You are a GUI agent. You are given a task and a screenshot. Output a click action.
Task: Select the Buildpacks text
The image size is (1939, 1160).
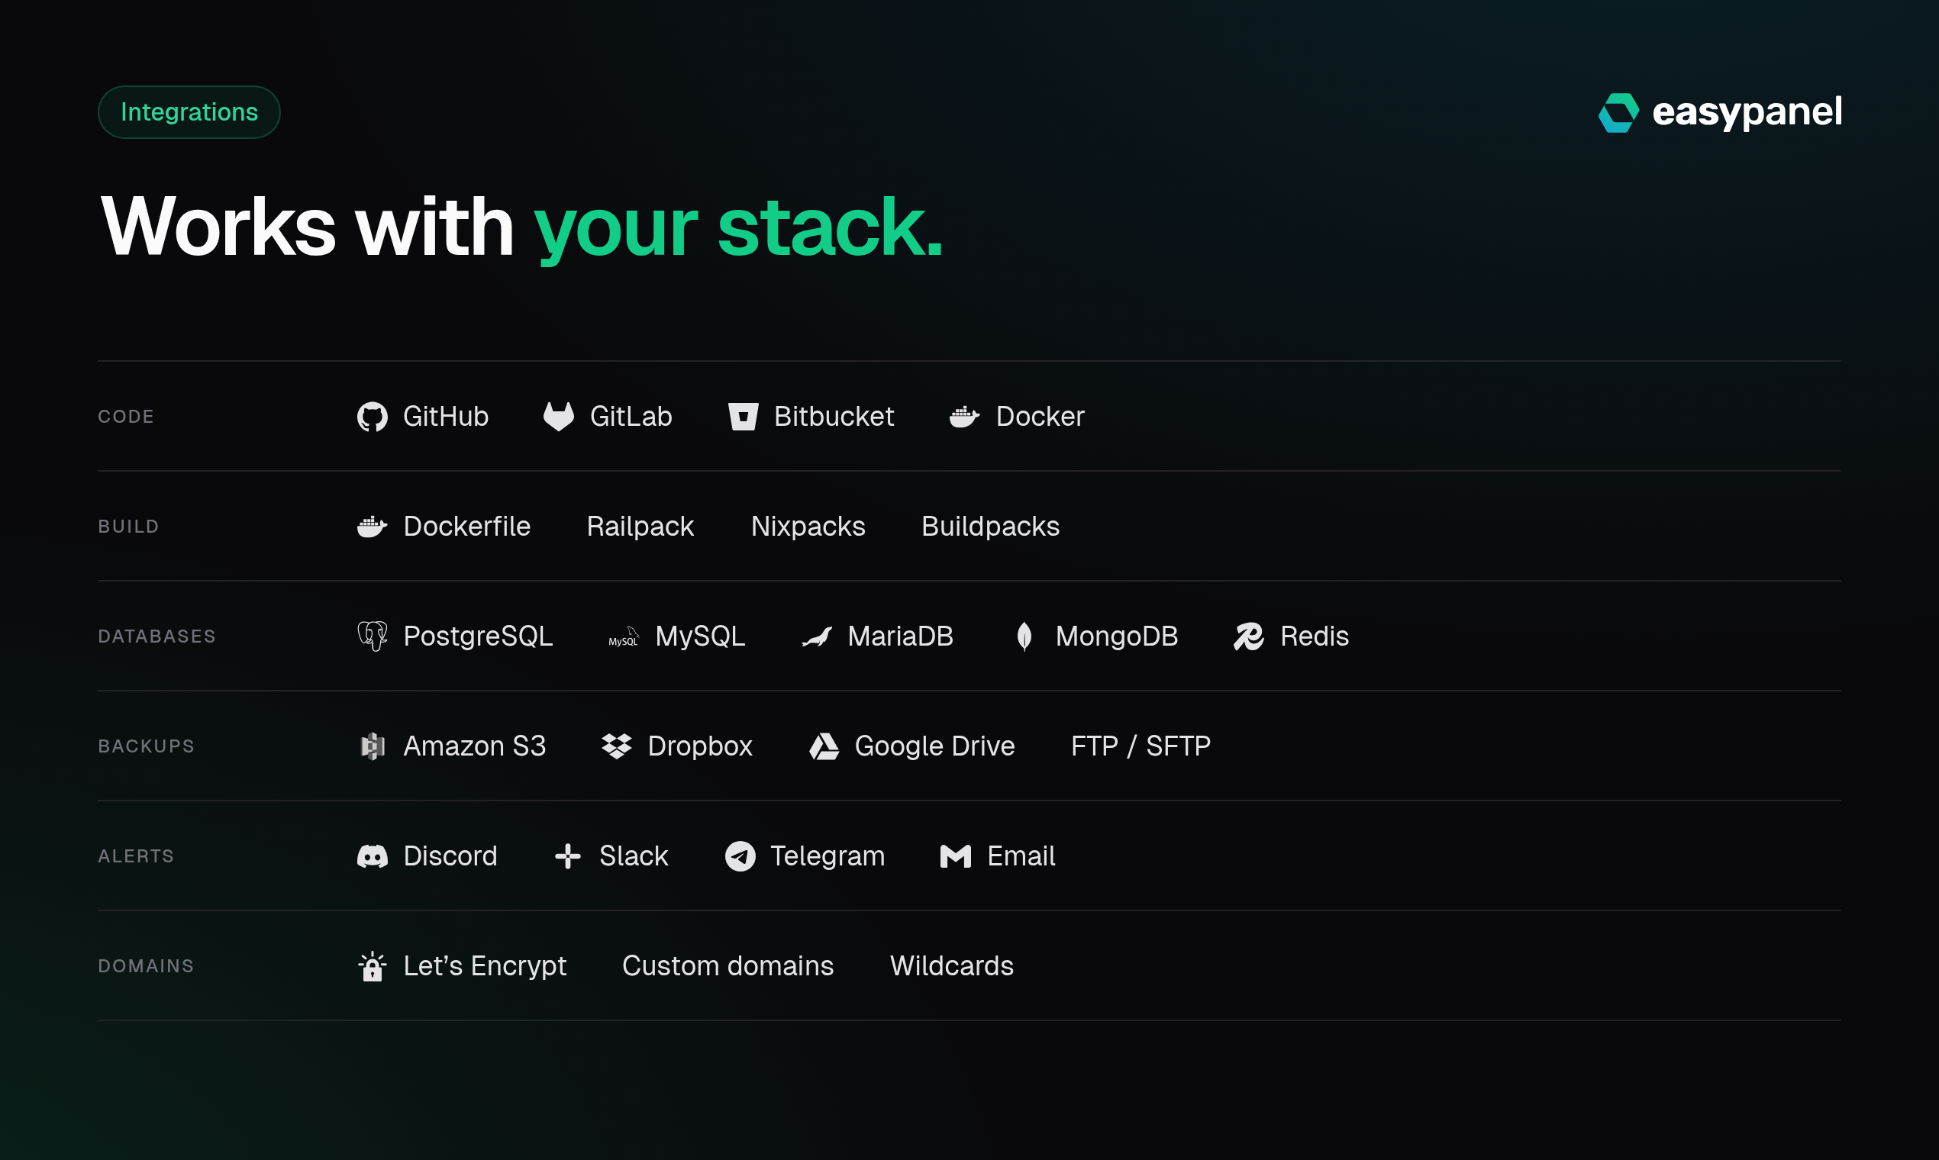point(991,527)
